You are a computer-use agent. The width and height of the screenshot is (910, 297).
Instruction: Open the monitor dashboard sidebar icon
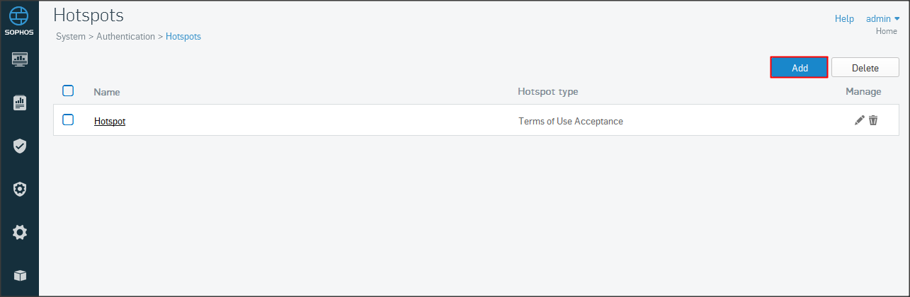click(x=20, y=59)
